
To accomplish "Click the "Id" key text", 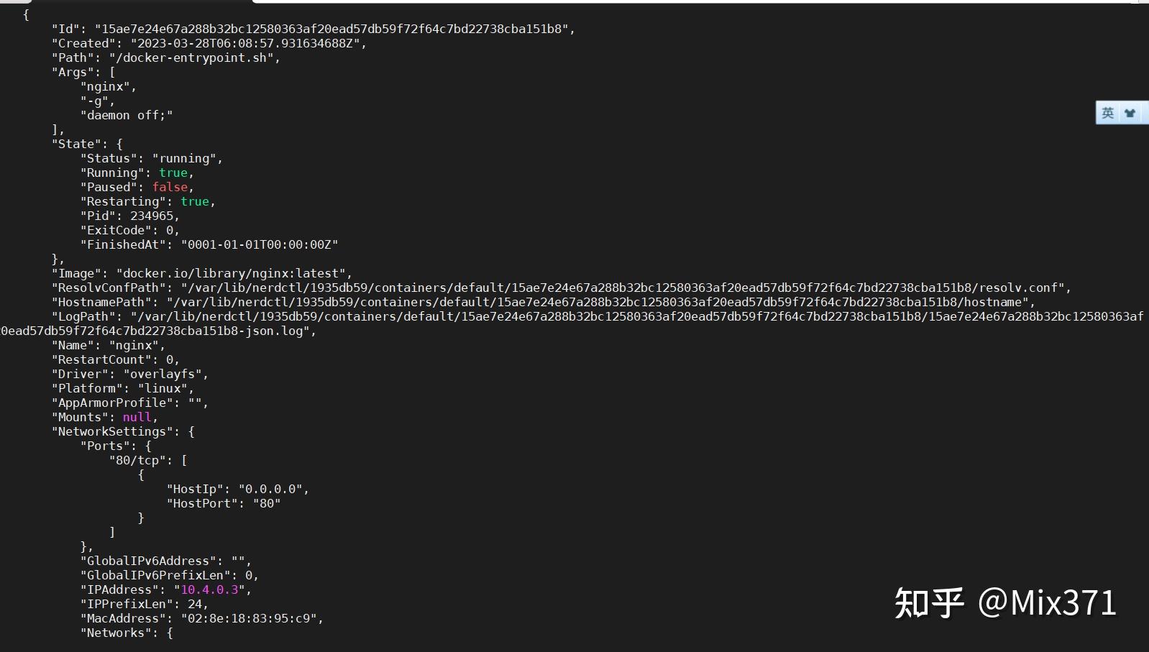I will point(66,29).
